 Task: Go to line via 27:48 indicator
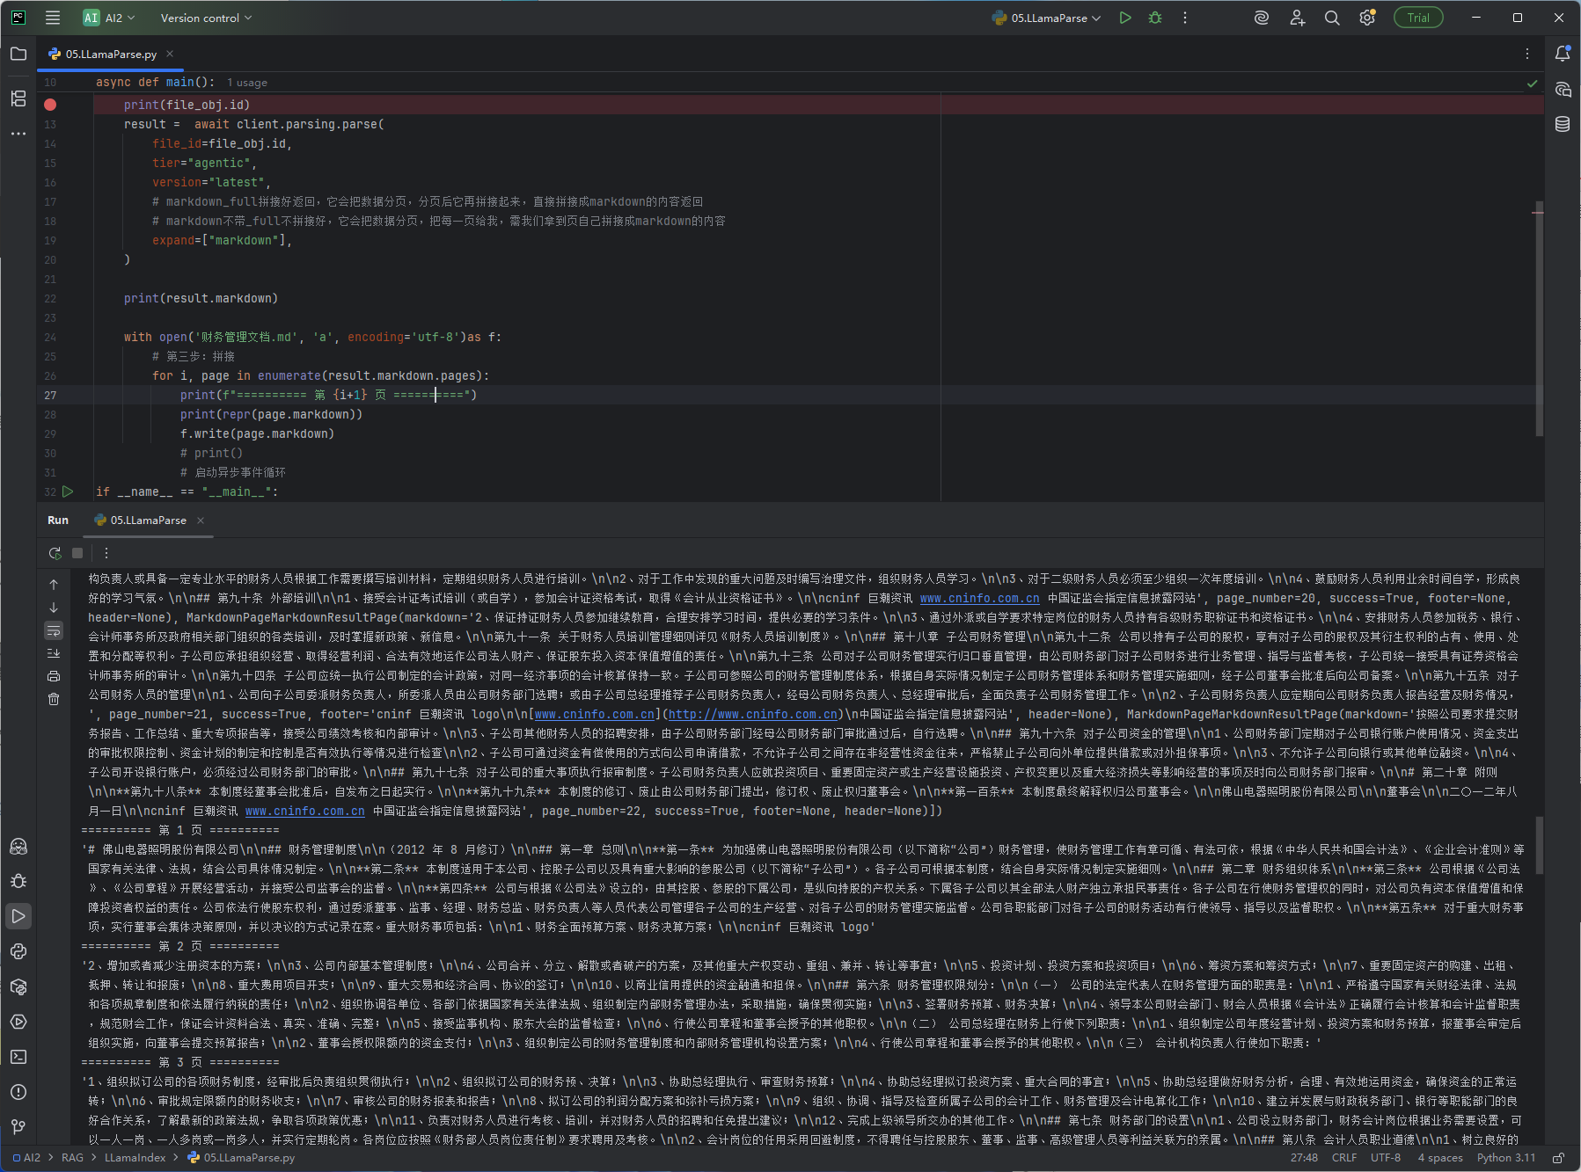click(x=1304, y=1158)
